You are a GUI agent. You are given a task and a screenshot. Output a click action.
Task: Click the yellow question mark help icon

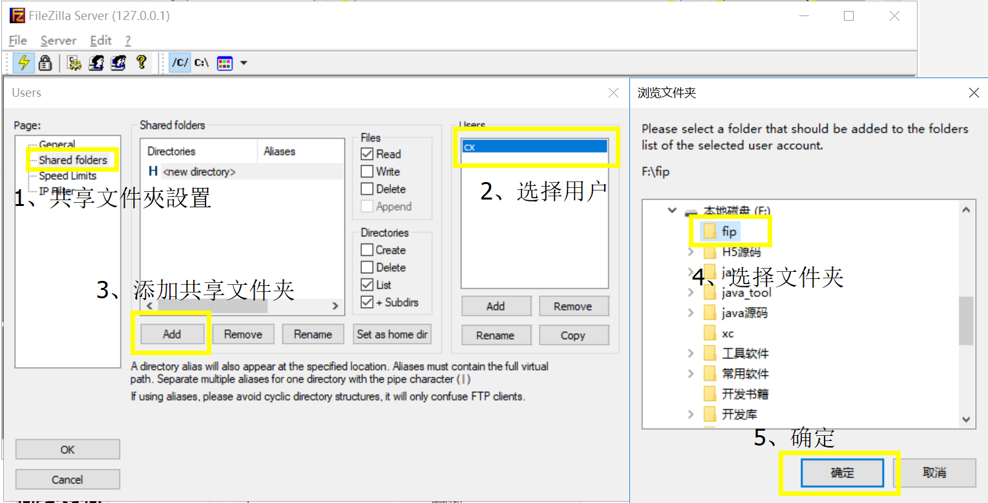pyautogui.click(x=141, y=63)
